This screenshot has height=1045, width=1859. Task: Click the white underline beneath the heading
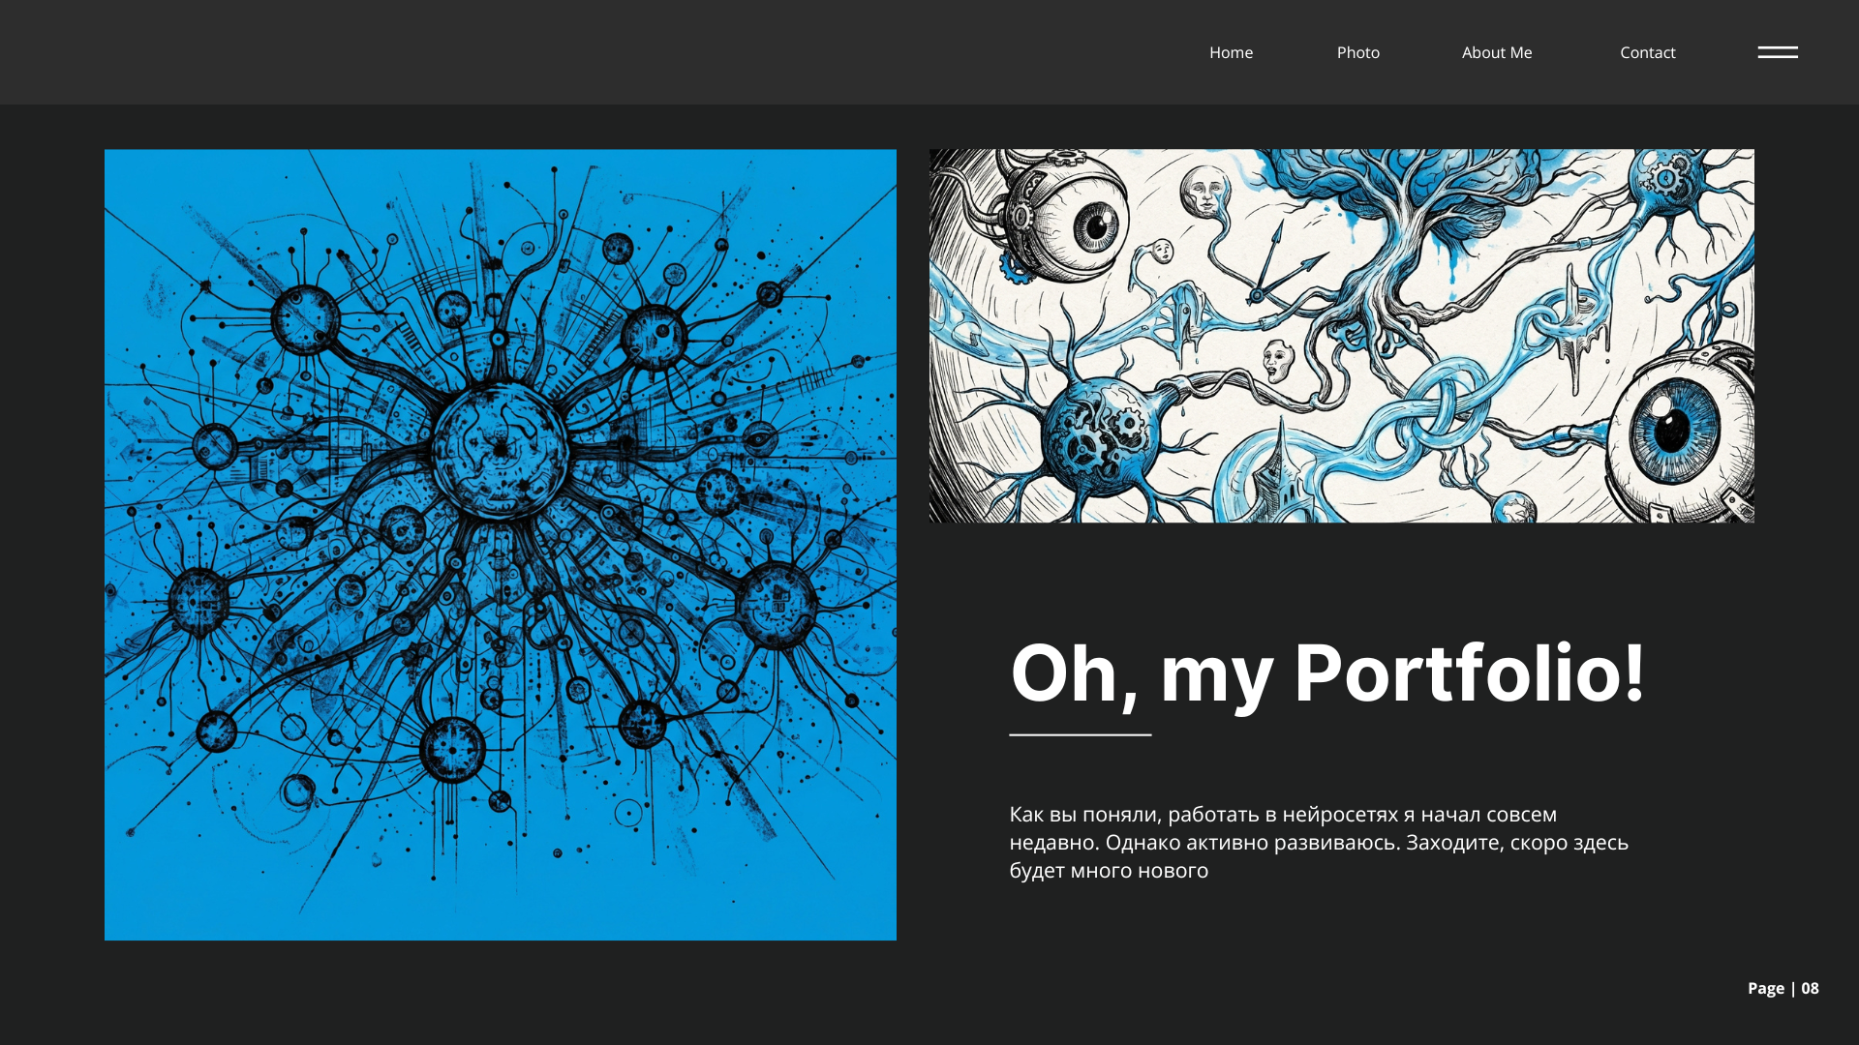tap(1080, 734)
